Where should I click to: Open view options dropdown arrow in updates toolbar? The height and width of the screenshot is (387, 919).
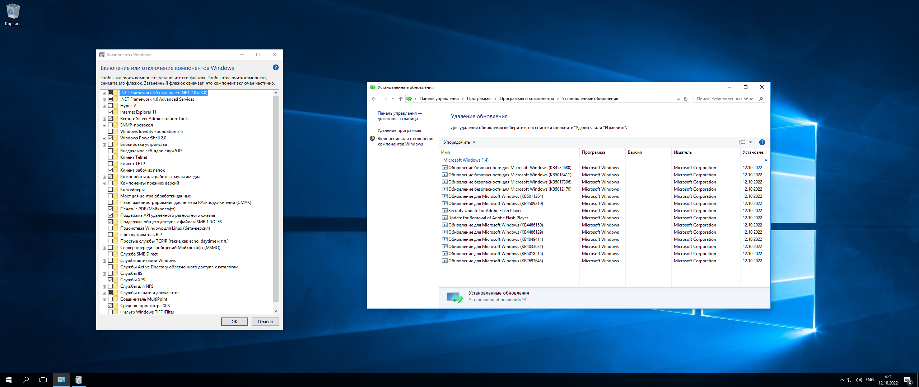coord(750,142)
